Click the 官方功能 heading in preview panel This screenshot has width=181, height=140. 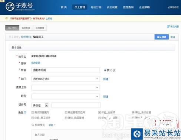tap(40, 135)
